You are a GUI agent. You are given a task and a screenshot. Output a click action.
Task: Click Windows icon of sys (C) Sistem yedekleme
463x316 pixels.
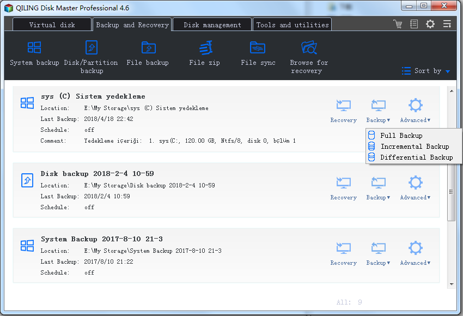pos(27,103)
